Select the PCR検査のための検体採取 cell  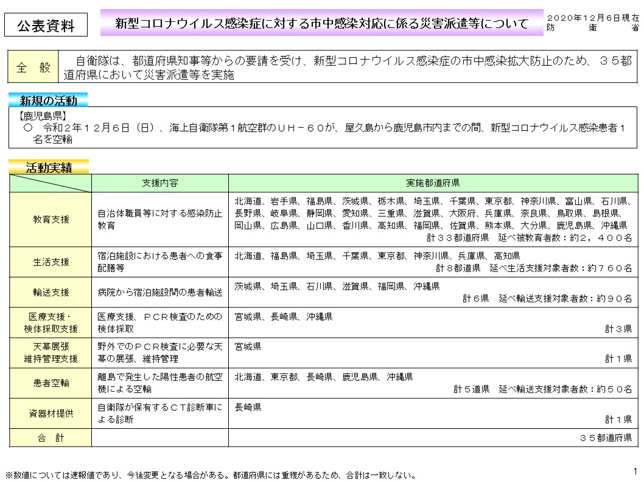click(160, 322)
